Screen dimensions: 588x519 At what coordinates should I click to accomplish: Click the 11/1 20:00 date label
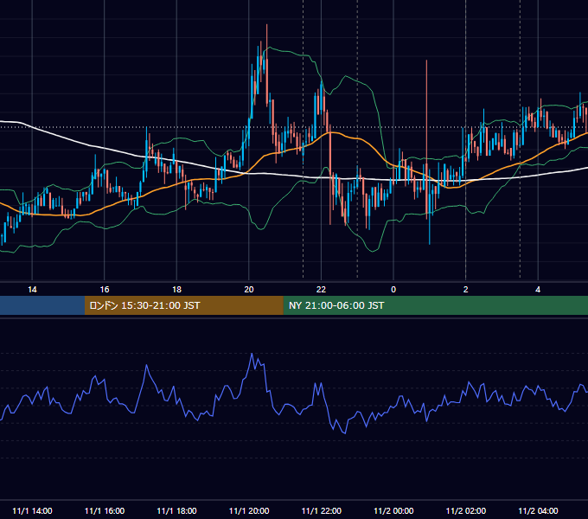point(249,510)
